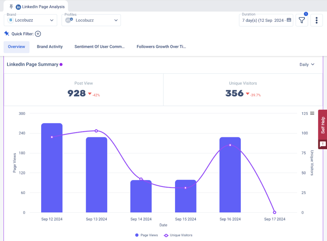The width and height of the screenshot is (327, 241).
Task: Toggle the Unique Visitors legend item
Action: click(178, 235)
